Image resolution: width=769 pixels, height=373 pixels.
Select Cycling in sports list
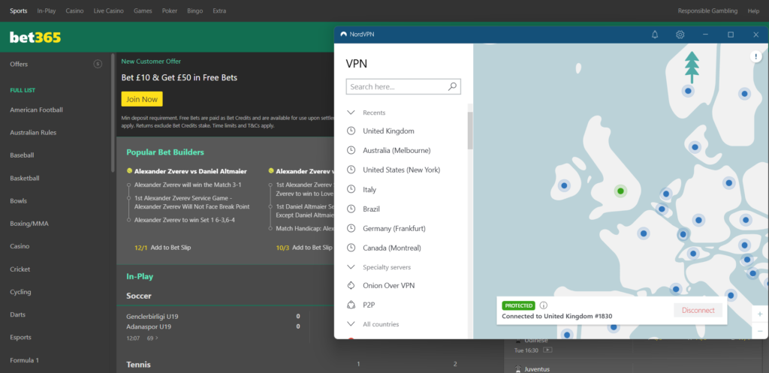[x=20, y=292]
